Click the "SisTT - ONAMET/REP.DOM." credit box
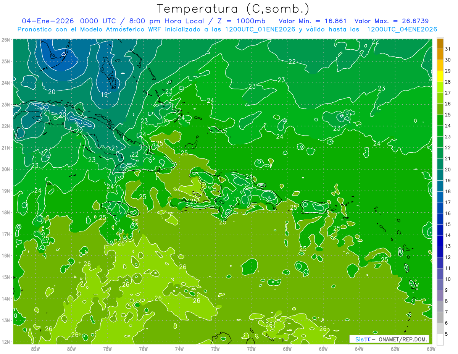The image size is (458, 354). 389,339
